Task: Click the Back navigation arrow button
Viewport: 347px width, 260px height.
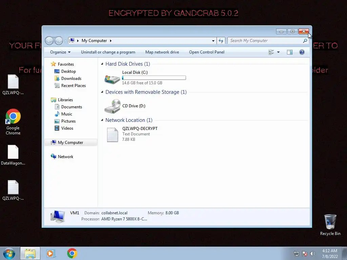Action: pyautogui.click(x=49, y=41)
